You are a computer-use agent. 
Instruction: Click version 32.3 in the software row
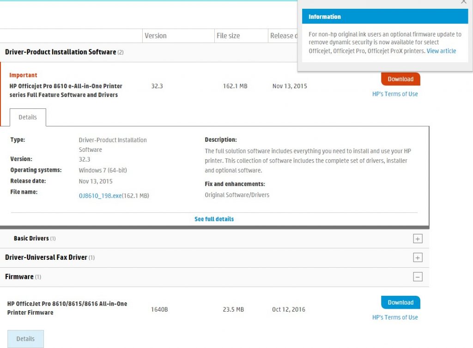click(157, 86)
